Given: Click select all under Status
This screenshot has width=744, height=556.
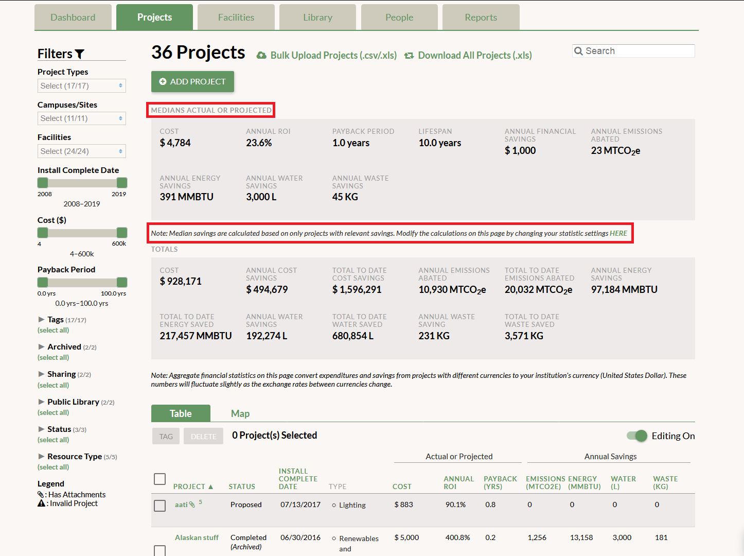Looking at the screenshot, I should point(53,440).
